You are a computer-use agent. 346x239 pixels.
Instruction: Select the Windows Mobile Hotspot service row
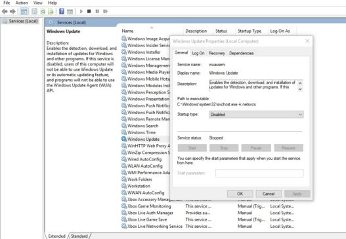coord(146,79)
